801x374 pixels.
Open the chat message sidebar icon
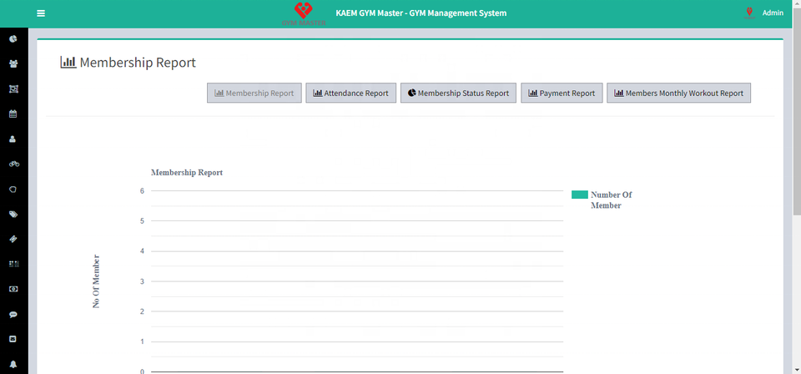click(13, 314)
